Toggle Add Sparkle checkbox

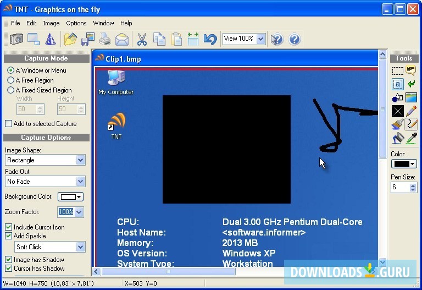[9, 236]
